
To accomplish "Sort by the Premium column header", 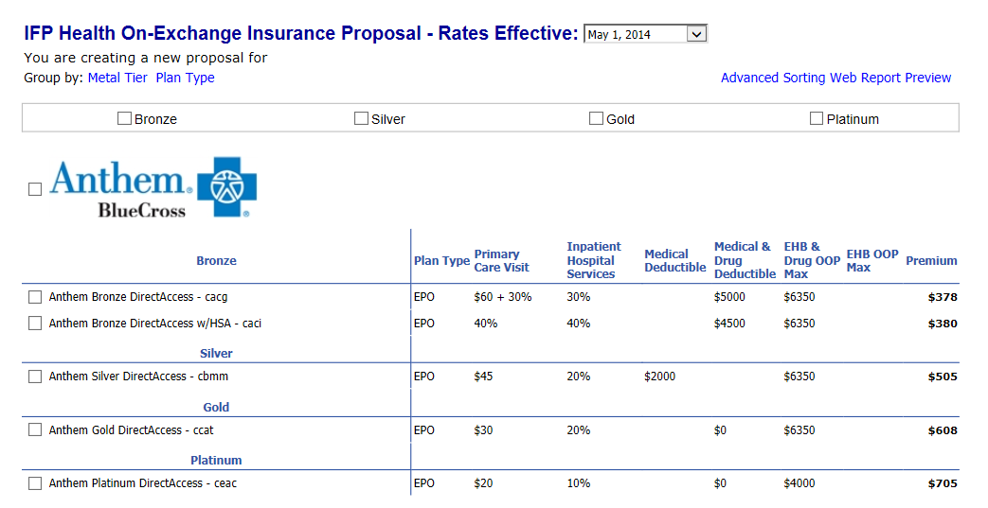I will coord(931,260).
